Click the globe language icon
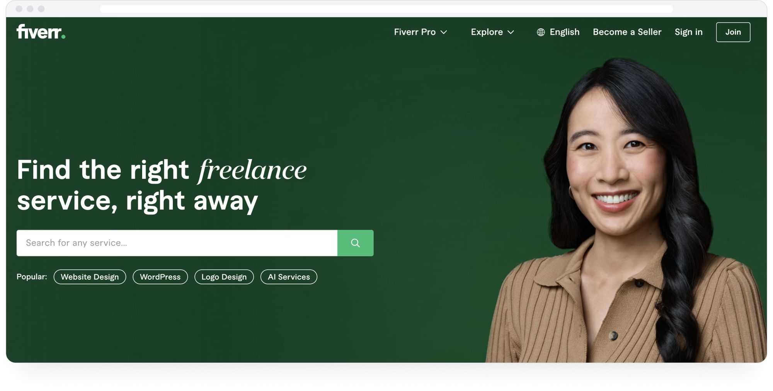The image size is (773, 391). [541, 32]
